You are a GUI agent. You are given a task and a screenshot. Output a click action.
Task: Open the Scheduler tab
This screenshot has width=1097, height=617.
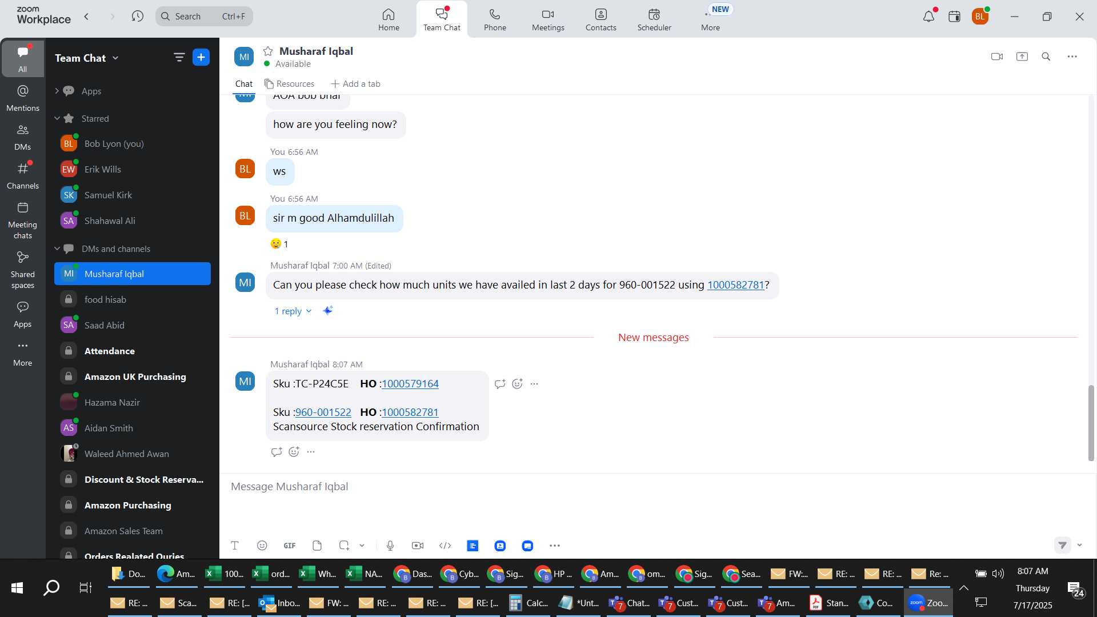point(654,19)
